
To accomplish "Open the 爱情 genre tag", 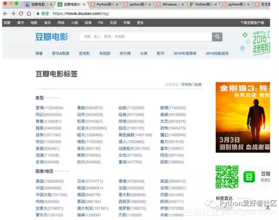I will tap(39, 108).
